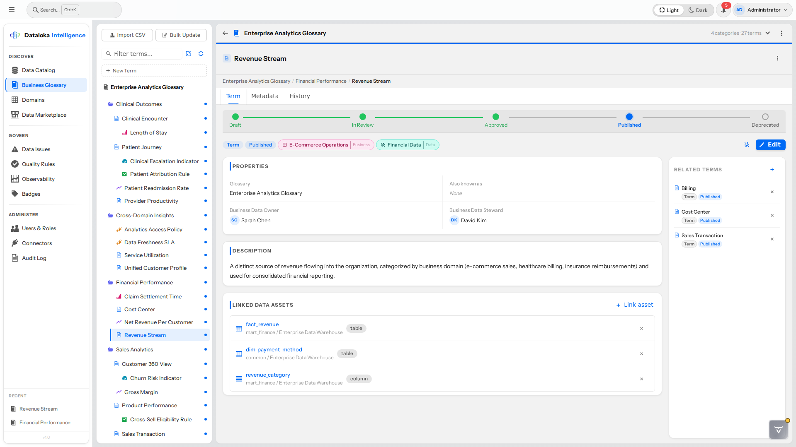This screenshot has height=447, width=796.
Task: Switch to Light theme
Action: point(668,10)
